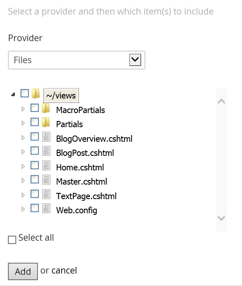Check the ~/views root folder checkbox
Viewport: 242px width, 286px height.
pyautogui.click(x=25, y=93)
